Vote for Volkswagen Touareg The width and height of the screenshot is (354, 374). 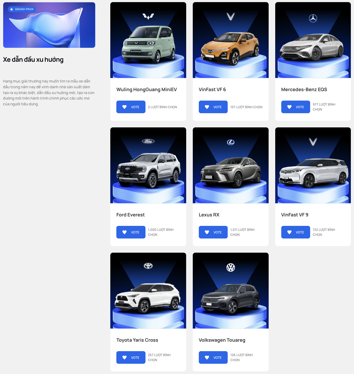click(213, 357)
